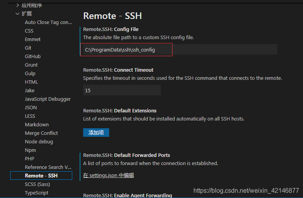This screenshot has width=303, height=198.
Task: Click the Remote.SSH: Enable Agent Forwarding title
Action: [127, 195]
